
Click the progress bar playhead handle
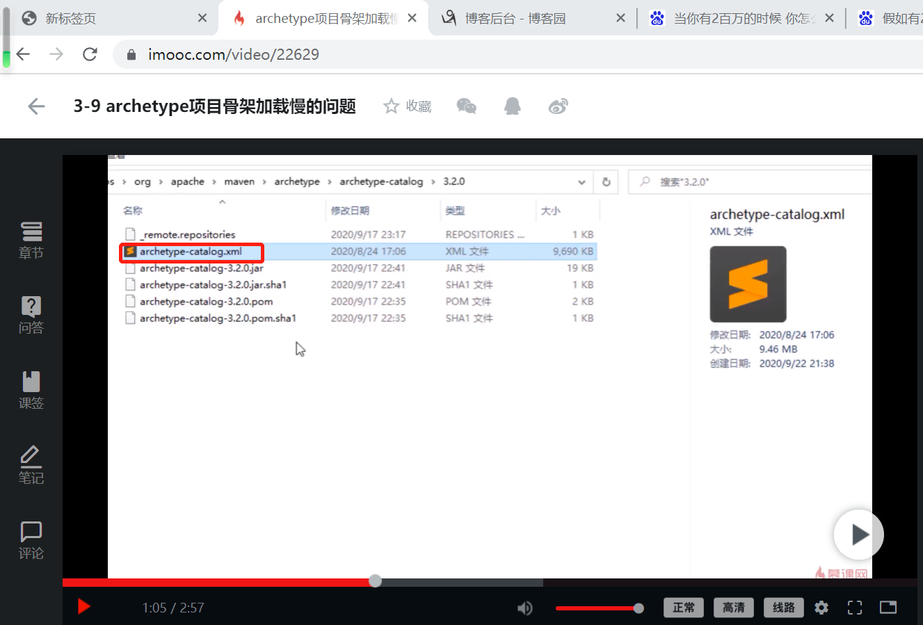[x=376, y=581]
